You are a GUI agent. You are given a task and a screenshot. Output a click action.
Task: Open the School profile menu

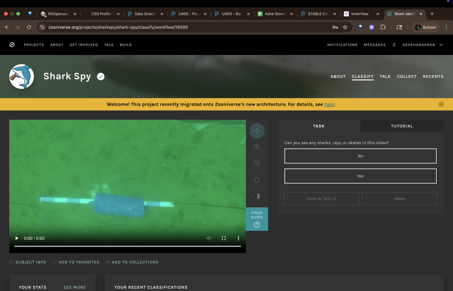coord(425,27)
